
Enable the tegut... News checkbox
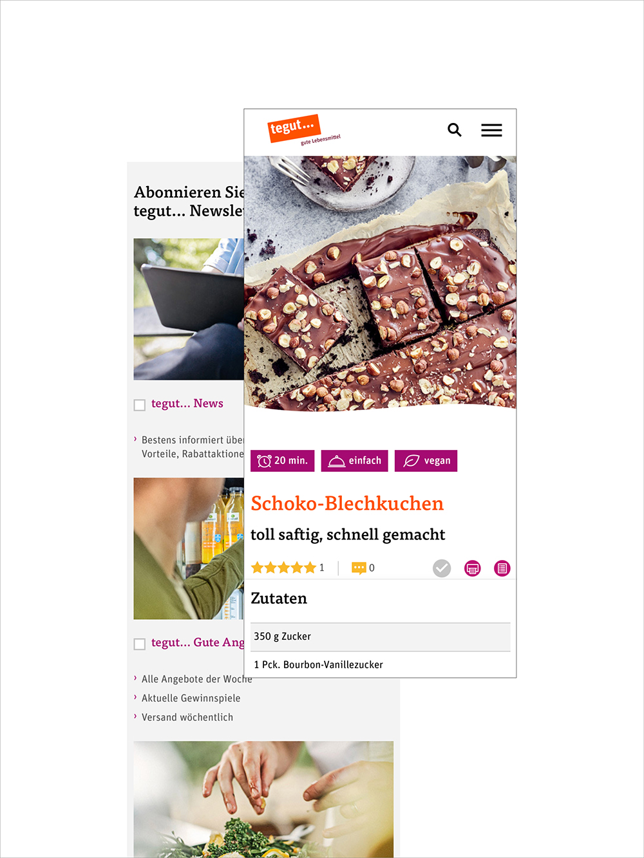pos(139,405)
